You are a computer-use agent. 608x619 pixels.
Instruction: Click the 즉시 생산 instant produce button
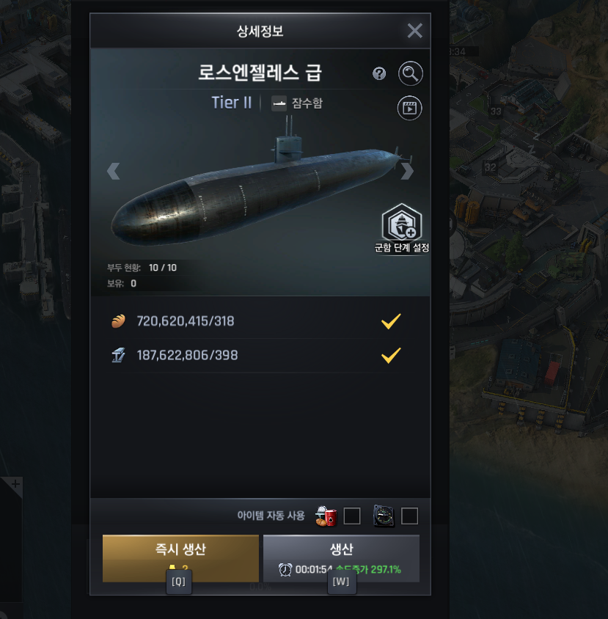pyautogui.click(x=180, y=558)
